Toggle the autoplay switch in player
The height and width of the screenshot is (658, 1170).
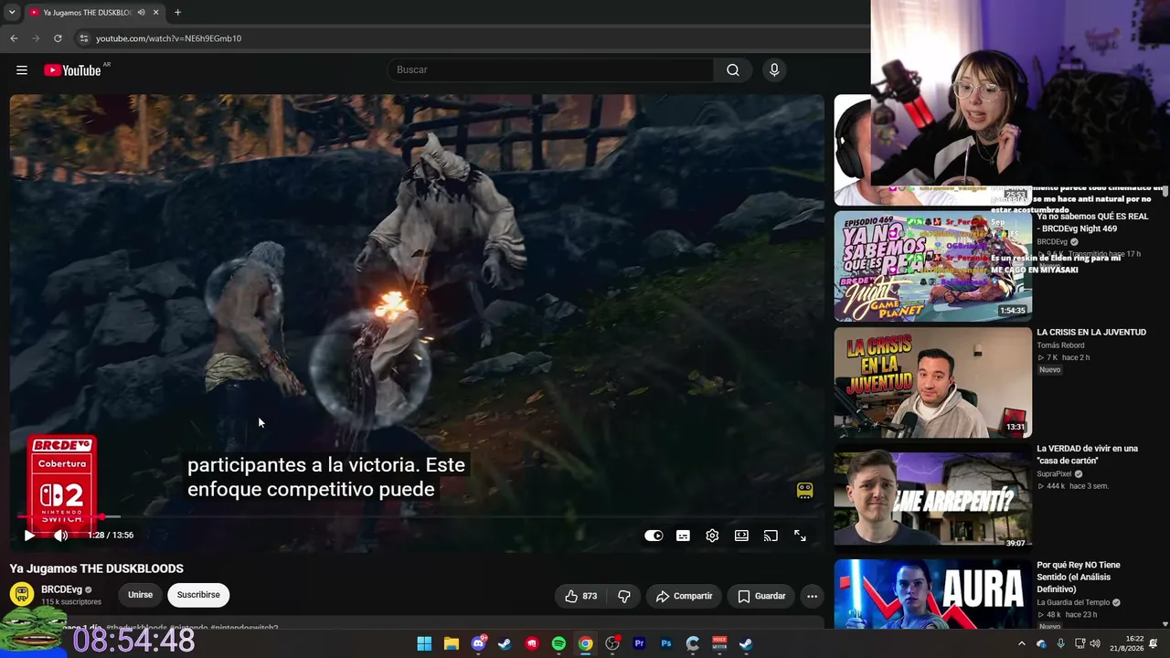[654, 536]
